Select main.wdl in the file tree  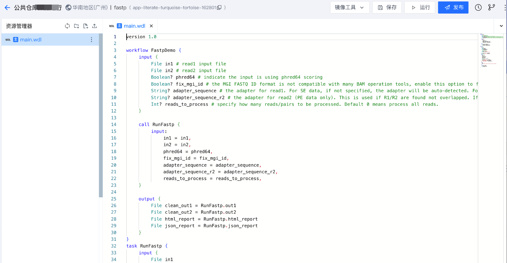31,40
